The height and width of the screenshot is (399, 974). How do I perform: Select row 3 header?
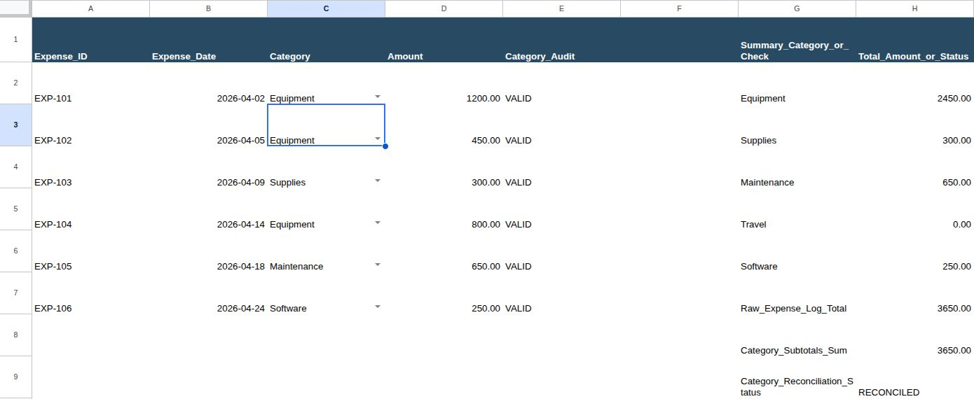click(x=15, y=125)
